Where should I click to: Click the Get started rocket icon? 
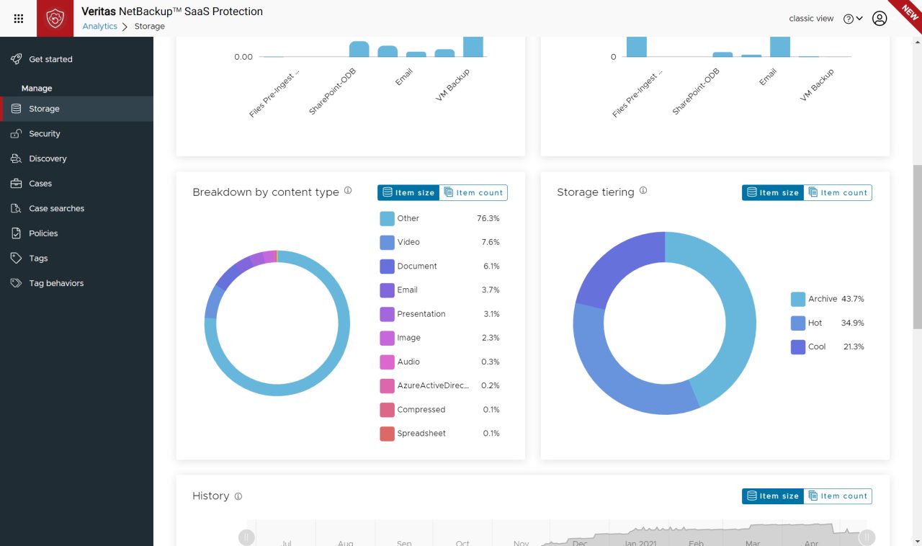[16, 59]
